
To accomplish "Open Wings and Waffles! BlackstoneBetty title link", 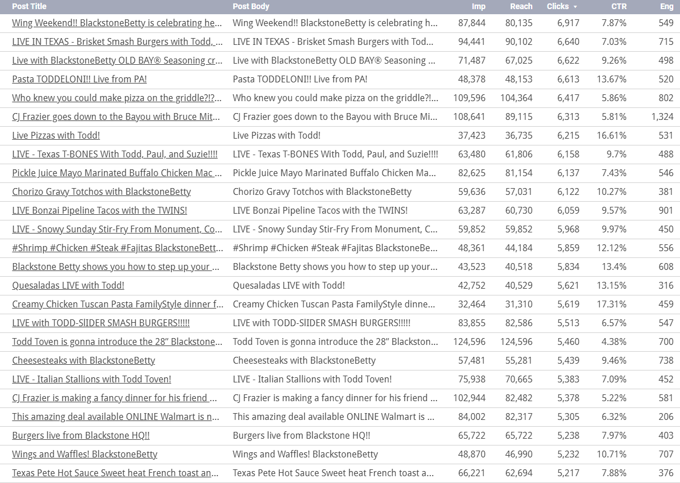I will [85, 454].
